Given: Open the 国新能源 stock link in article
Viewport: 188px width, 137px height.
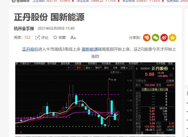Looking at the screenshot, I should click(90, 49).
